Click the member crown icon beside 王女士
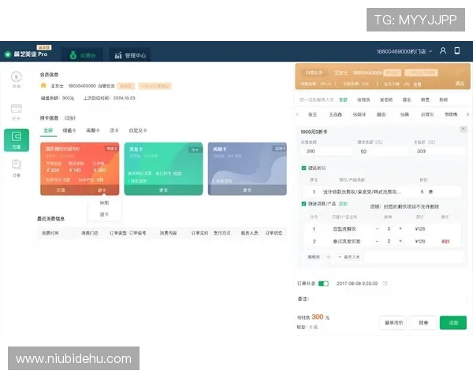This screenshot has width=473, height=378. point(43,86)
